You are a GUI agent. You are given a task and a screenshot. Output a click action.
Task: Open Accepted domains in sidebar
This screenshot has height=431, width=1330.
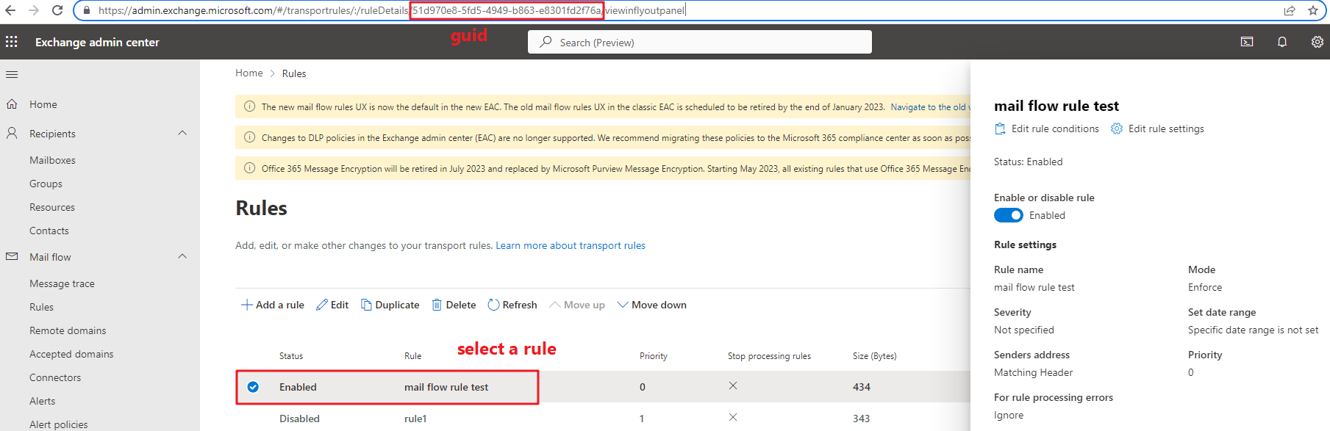[x=71, y=354]
